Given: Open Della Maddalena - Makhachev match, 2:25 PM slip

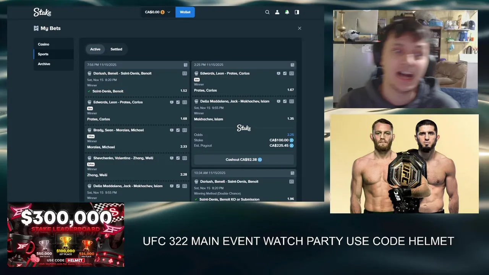Looking at the screenshot, I should (x=235, y=102).
